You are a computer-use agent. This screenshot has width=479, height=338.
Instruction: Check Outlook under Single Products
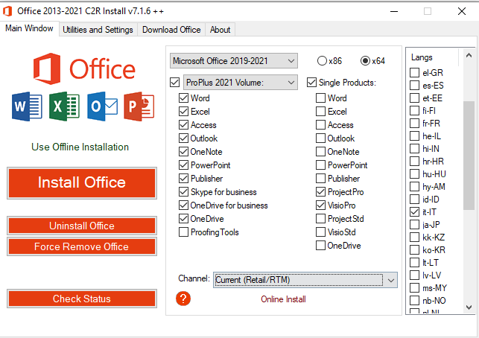coord(320,138)
